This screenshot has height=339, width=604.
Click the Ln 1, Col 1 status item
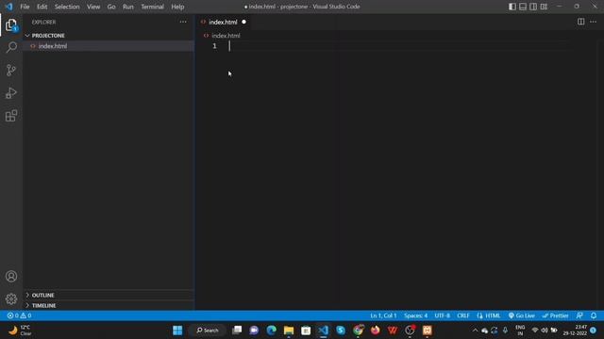[383, 315]
